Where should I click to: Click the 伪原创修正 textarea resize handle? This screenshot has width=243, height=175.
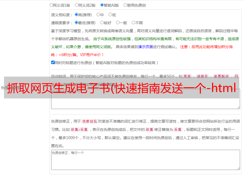[x=238, y=168]
